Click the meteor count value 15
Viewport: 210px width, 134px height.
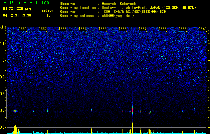click(48, 15)
